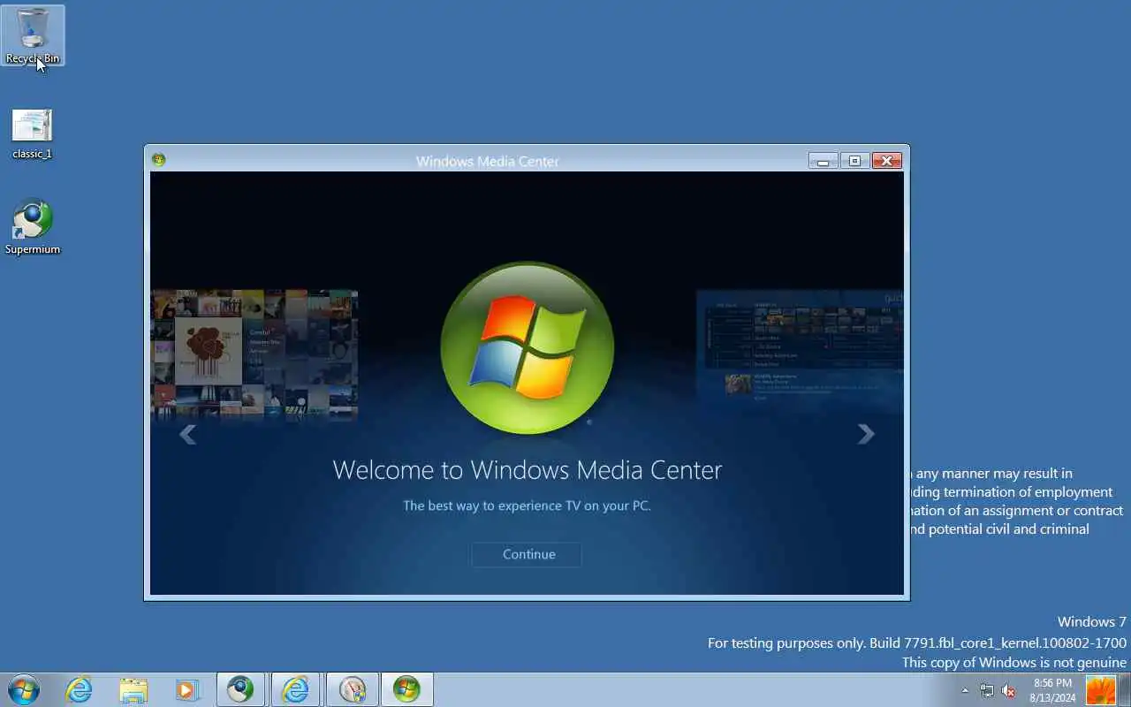
Task: Open Windows Media Player in taskbar
Action: point(187,689)
